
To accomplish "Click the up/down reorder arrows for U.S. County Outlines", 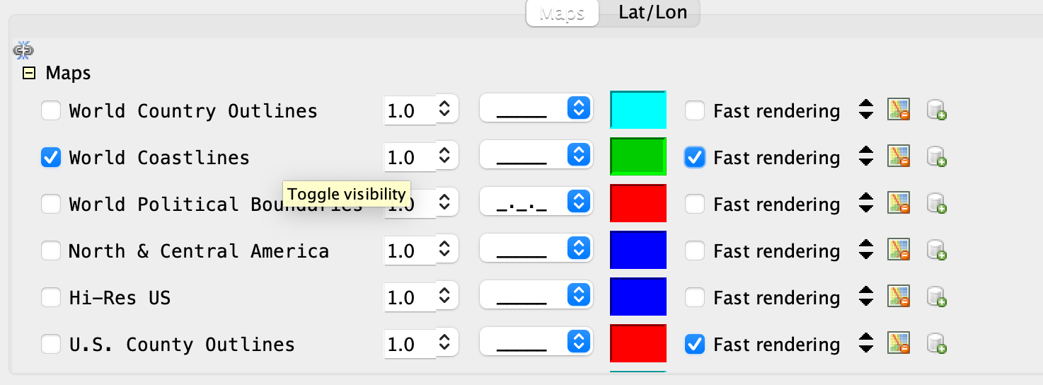I will (x=865, y=344).
